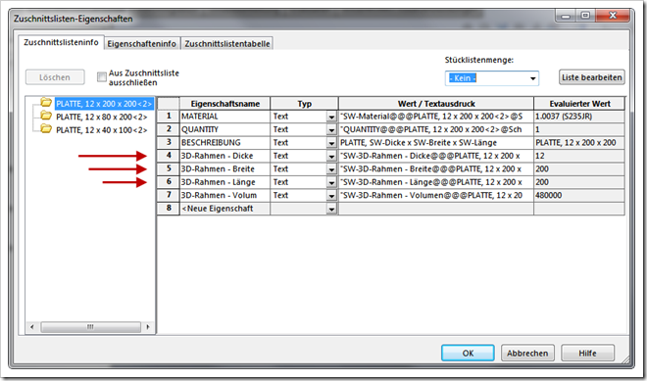Click the BESCHREIBUNG value expression cell
647x381 pixels.
click(x=435, y=143)
